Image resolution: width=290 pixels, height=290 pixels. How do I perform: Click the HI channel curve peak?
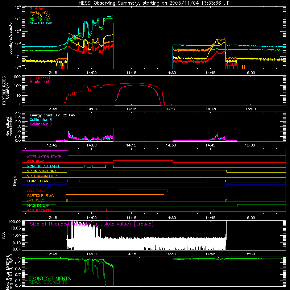137,85
